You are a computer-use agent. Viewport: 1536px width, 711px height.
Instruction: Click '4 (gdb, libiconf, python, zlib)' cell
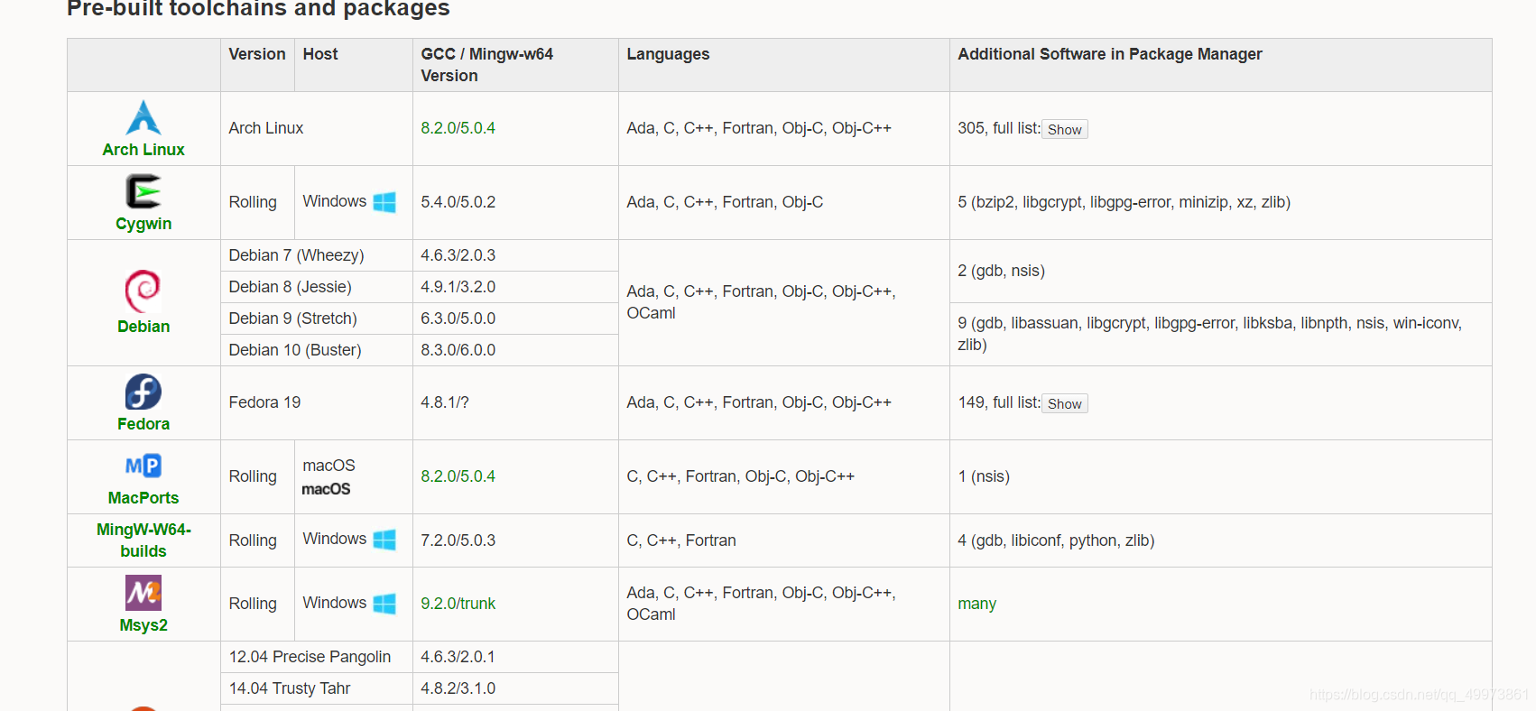pos(1221,540)
